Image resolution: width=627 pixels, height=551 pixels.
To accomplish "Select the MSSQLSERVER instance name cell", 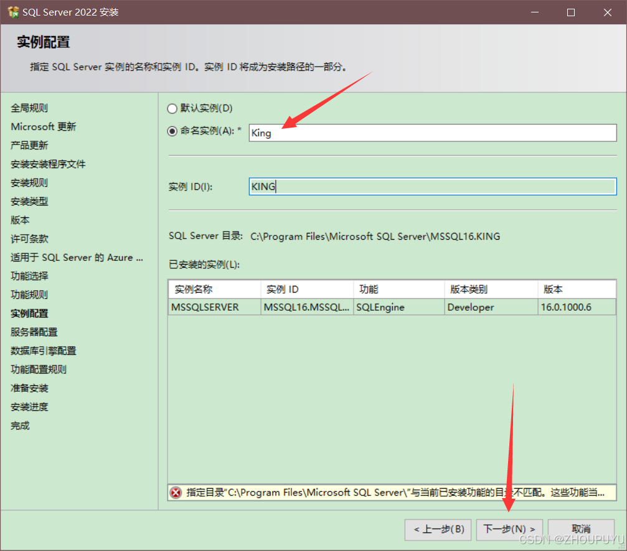I will (215, 307).
